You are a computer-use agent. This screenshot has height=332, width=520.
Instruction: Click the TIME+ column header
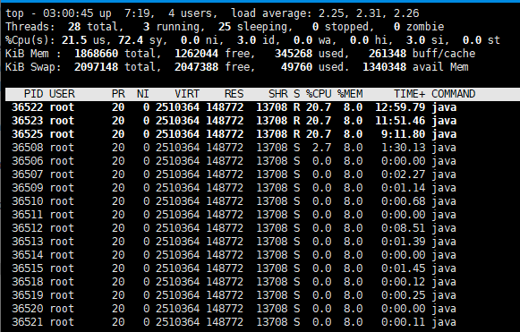(409, 94)
